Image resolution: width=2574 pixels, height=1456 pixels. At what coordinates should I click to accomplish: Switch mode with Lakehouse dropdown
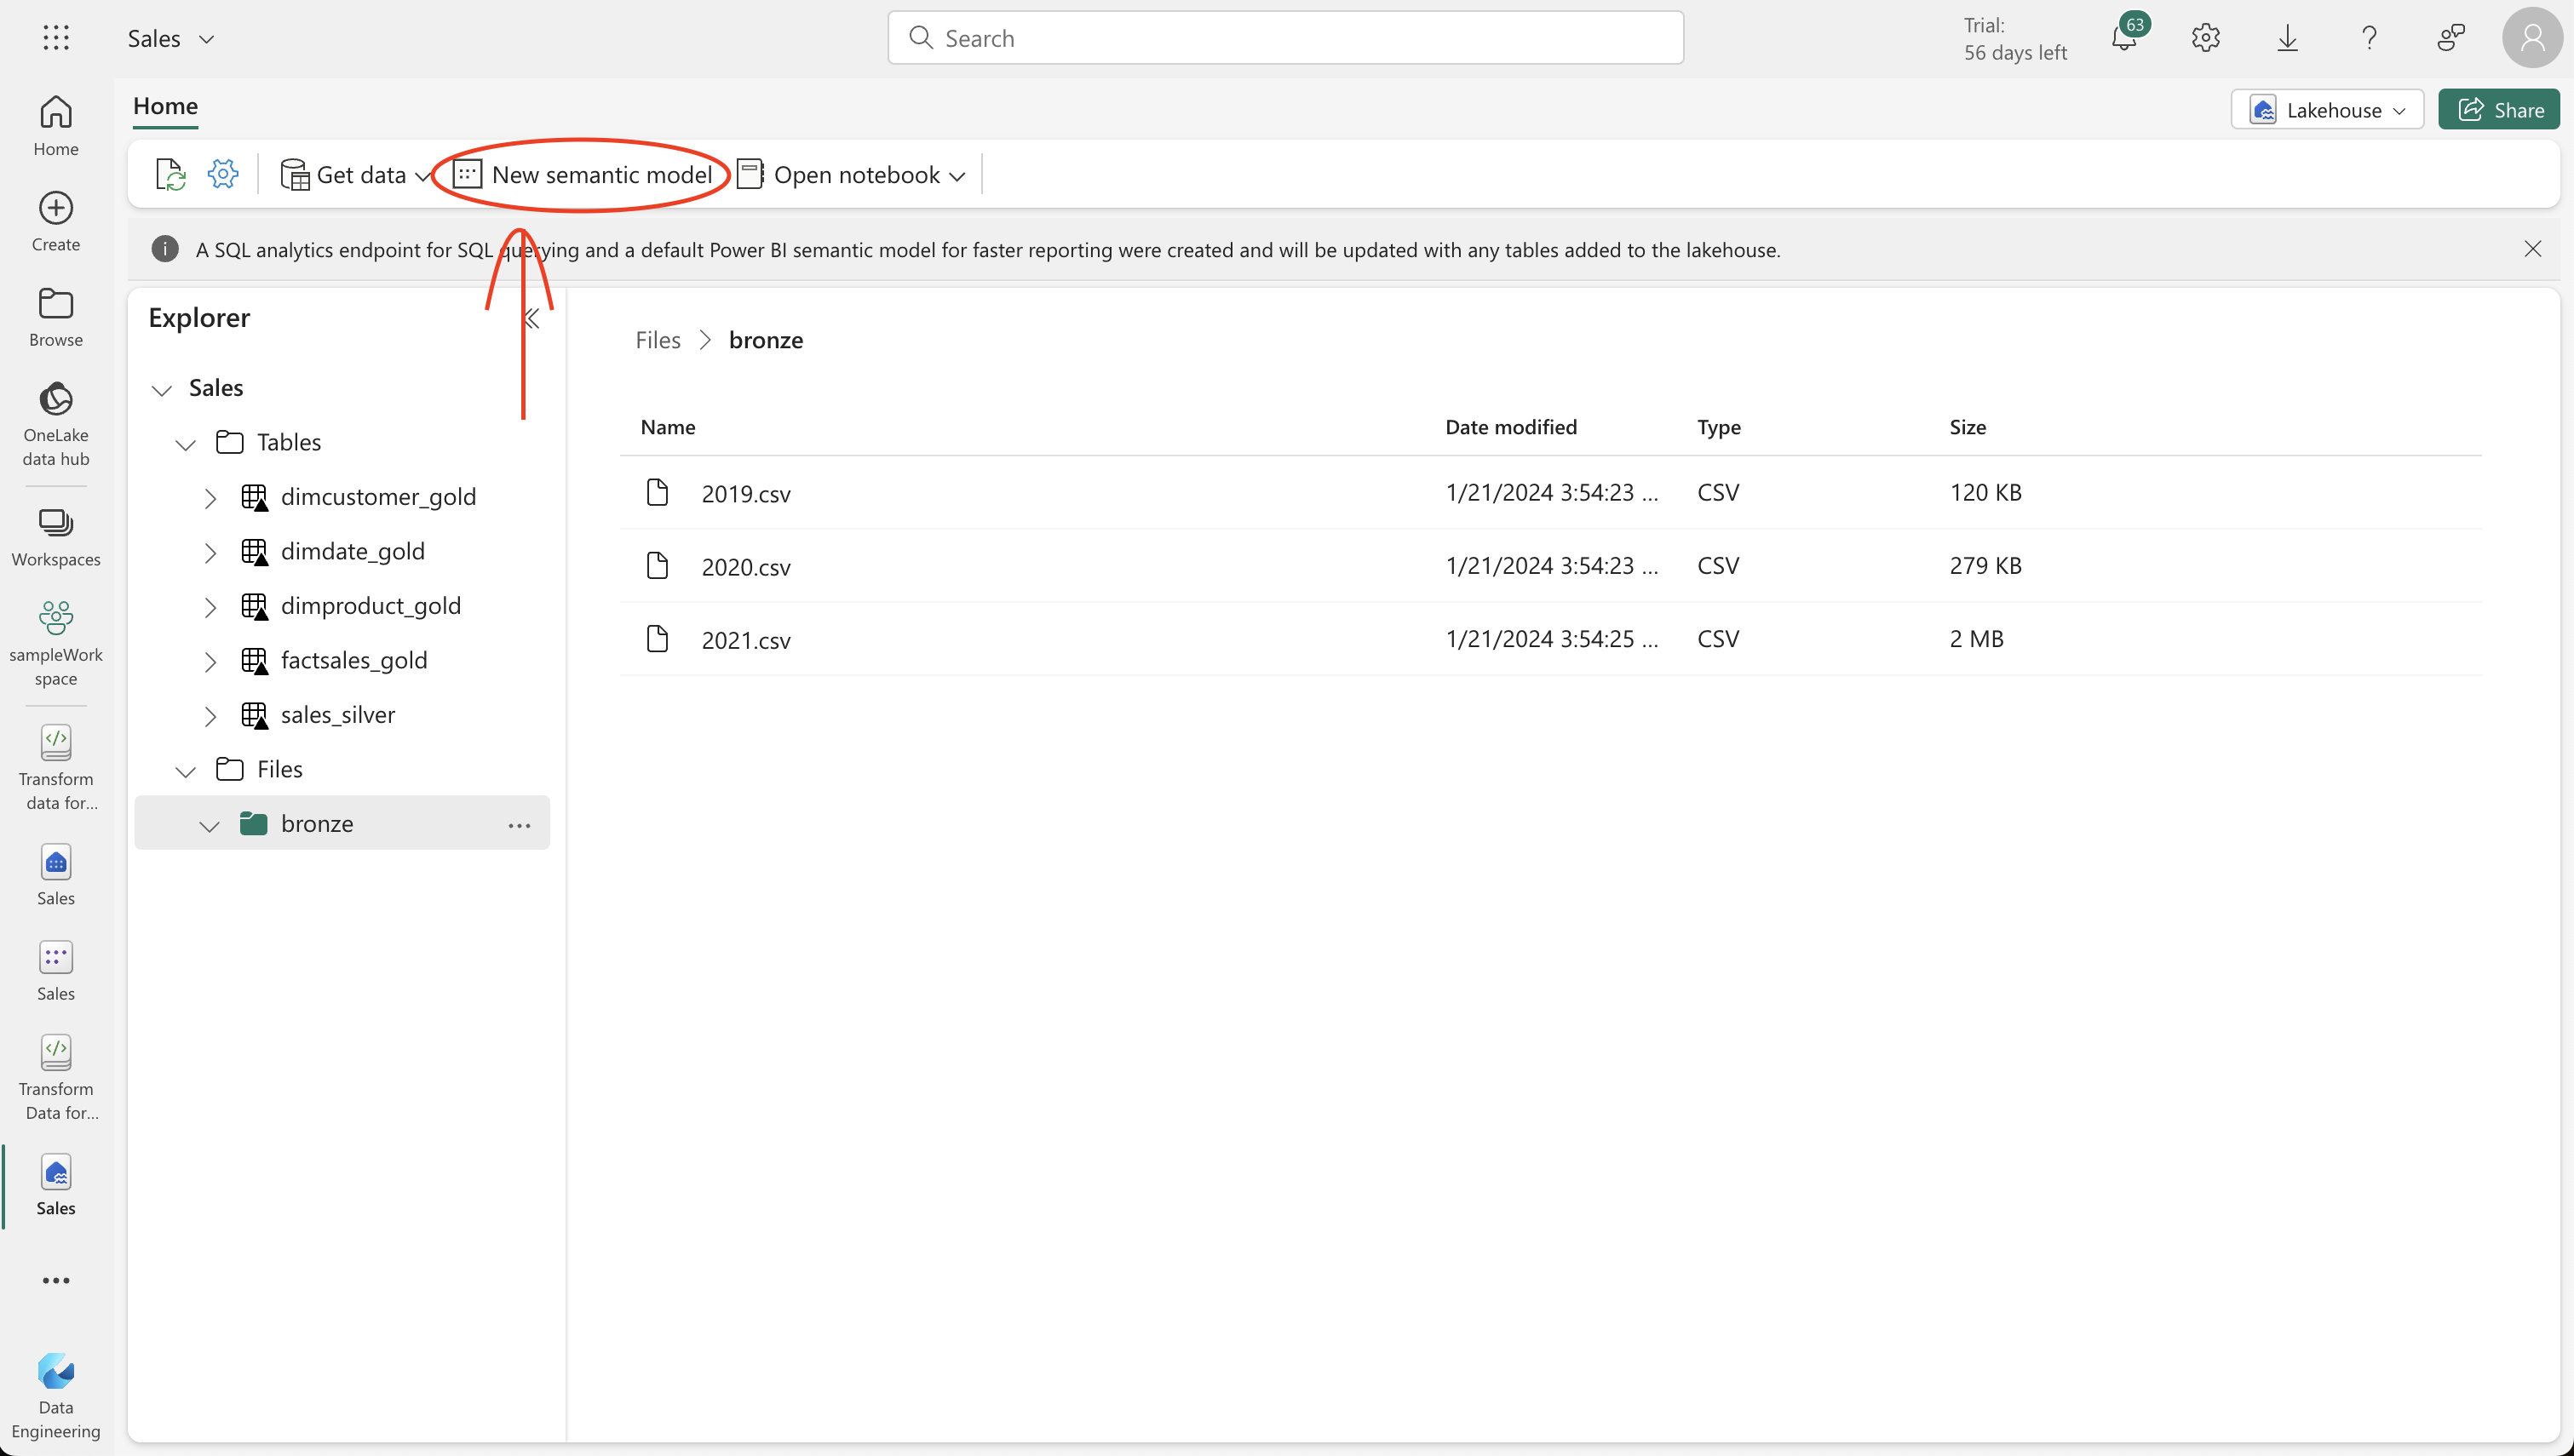2327,110
